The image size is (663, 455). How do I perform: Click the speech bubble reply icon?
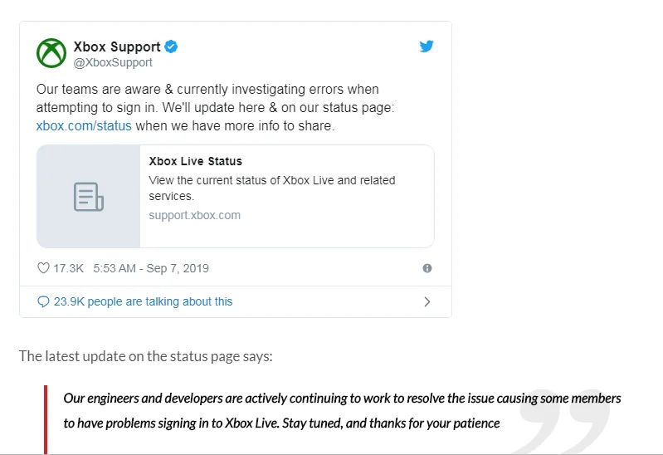pyautogui.click(x=43, y=301)
